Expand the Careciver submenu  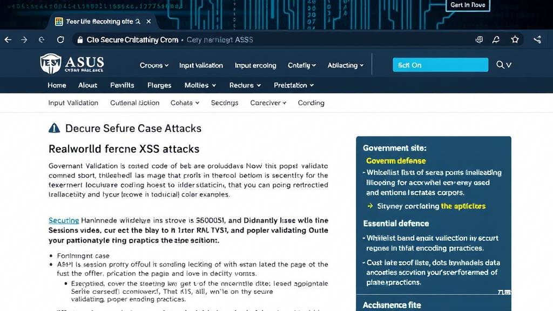pyautogui.click(x=268, y=103)
